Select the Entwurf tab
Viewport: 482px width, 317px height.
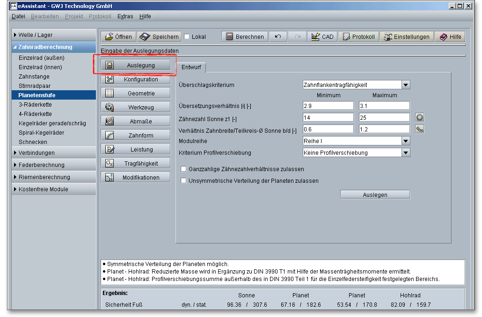(191, 68)
